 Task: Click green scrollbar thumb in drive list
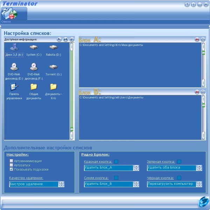tap(72, 129)
